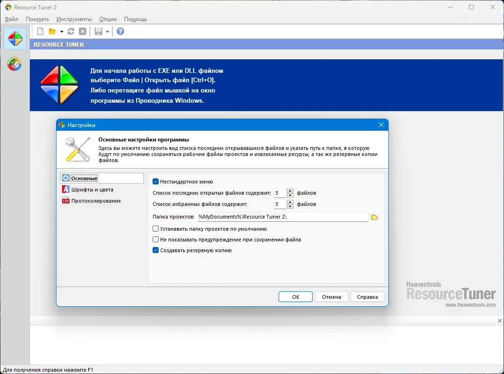Open the Файл menu
Screen dimensions: 504x374
pos(11,19)
